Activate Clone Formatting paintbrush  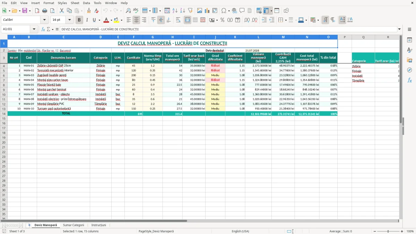point(89,11)
